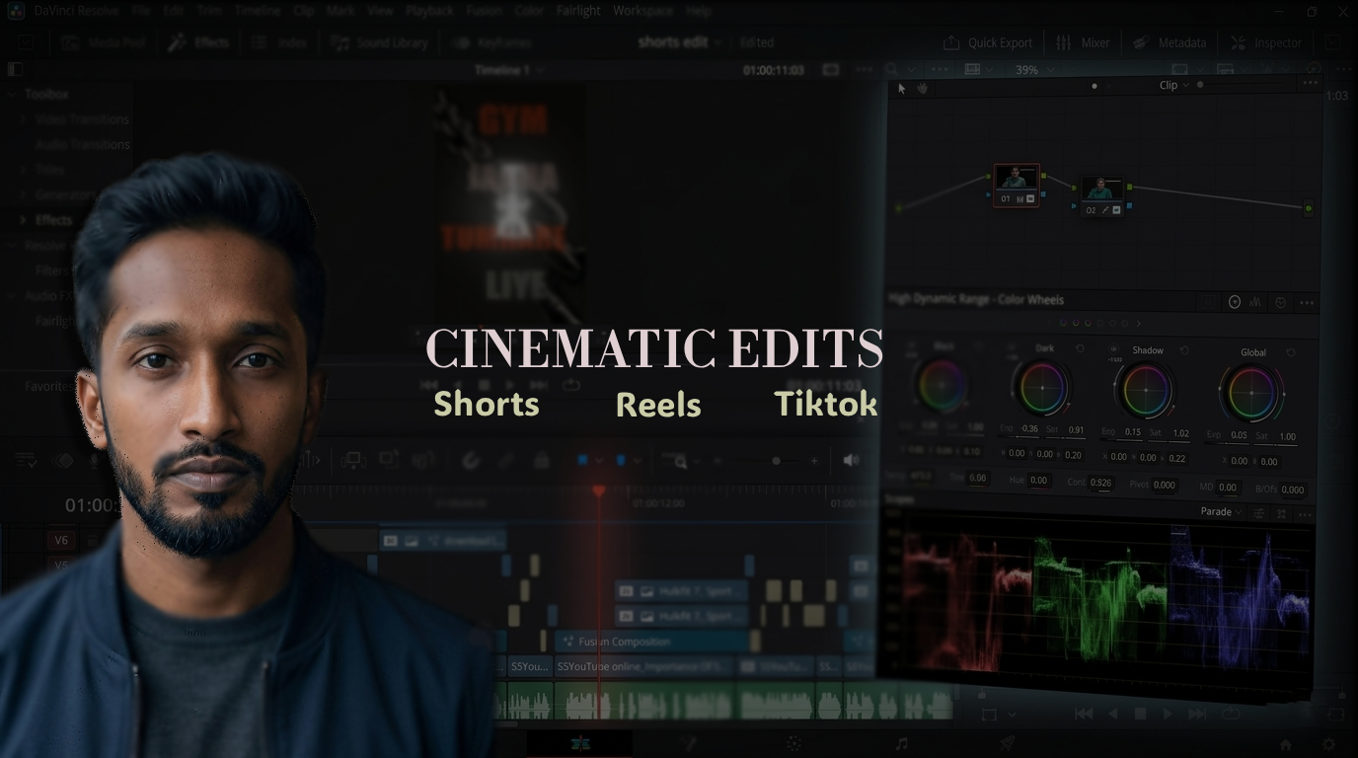The height and width of the screenshot is (758, 1358).
Task: Show the Metadata panel
Action: pyautogui.click(x=1169, y=42)
